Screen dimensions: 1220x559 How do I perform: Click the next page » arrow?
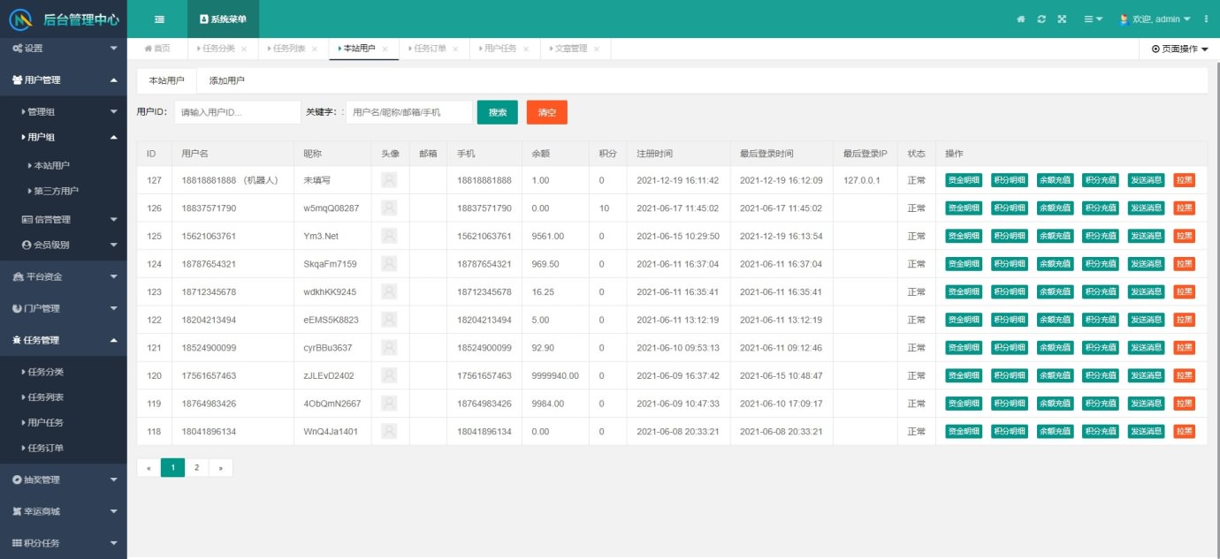(x=220, y=467)
